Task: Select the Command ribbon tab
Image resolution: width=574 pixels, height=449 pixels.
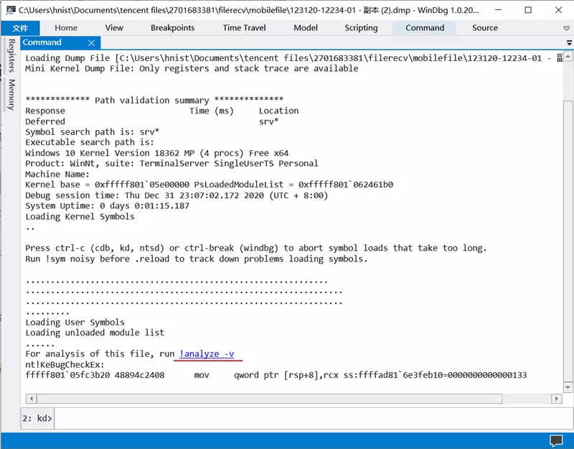Action: pos(425,28)
